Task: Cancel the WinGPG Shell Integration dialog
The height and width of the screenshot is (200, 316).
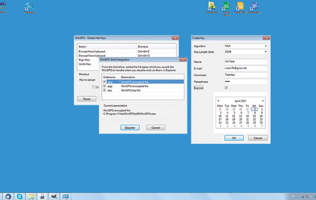Action: [x=156, y=128]
